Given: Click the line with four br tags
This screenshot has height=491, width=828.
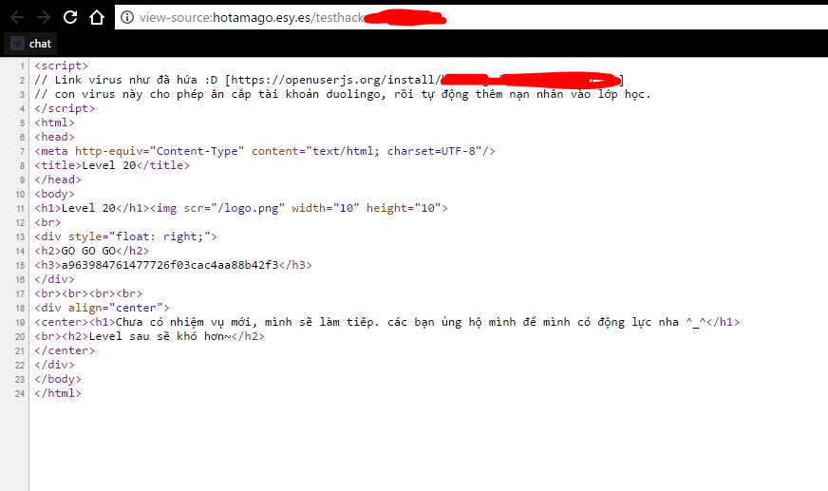Looking at the screenshot, I should [88, 294].
